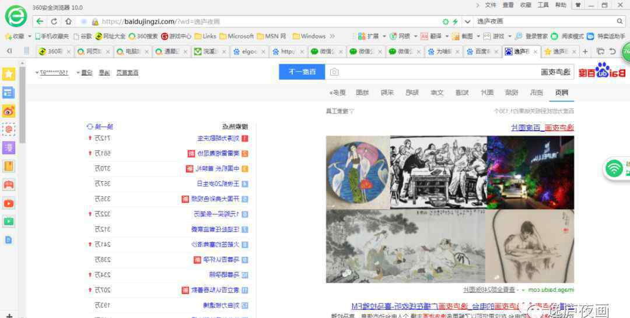Open the floating green WiFi widget
The image size is (630, 318).
[x=614, y=168]
